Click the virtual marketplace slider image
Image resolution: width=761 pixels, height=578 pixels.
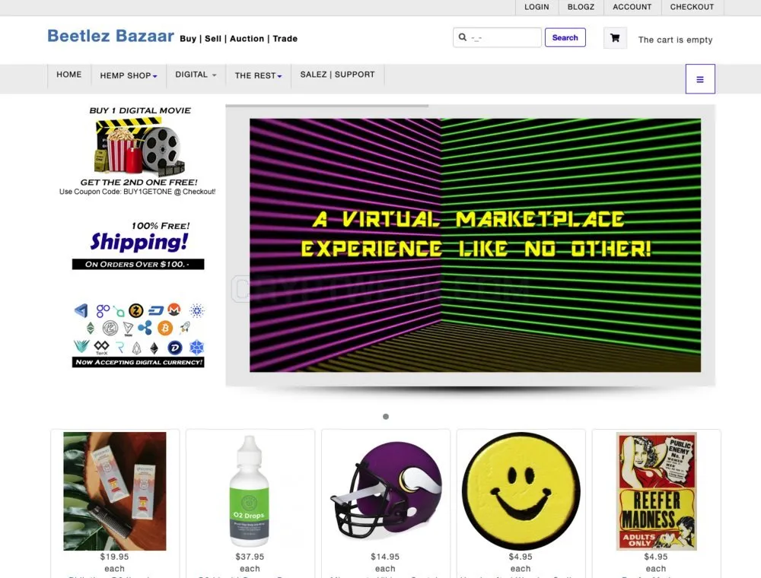pos(475,246)
